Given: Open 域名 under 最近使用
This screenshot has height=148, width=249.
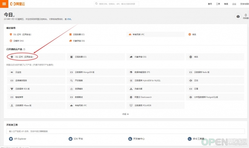Looking at the screenshot, I should coord(192,34).
